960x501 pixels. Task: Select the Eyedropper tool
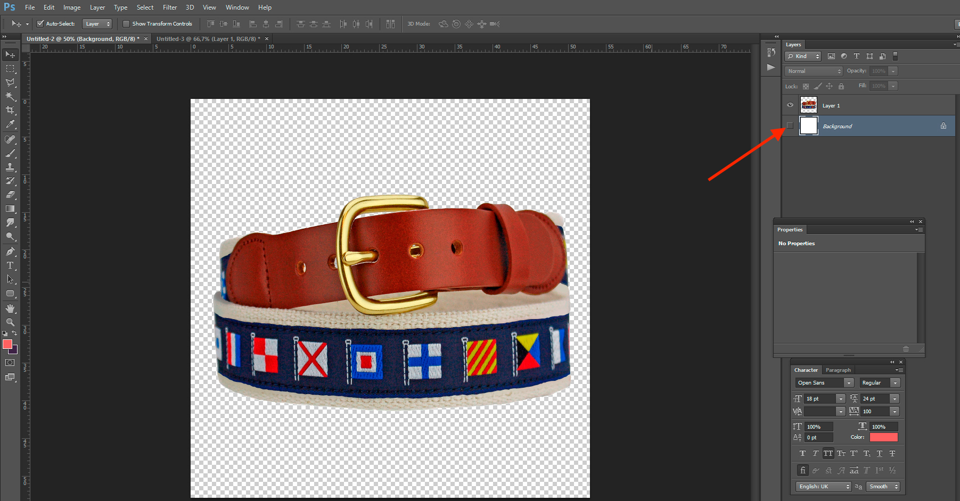(10, 124)
